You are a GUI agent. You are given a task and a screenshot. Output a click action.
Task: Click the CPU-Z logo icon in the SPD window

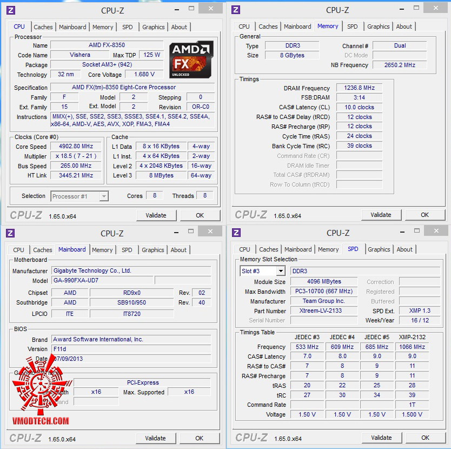coord(236,233)
